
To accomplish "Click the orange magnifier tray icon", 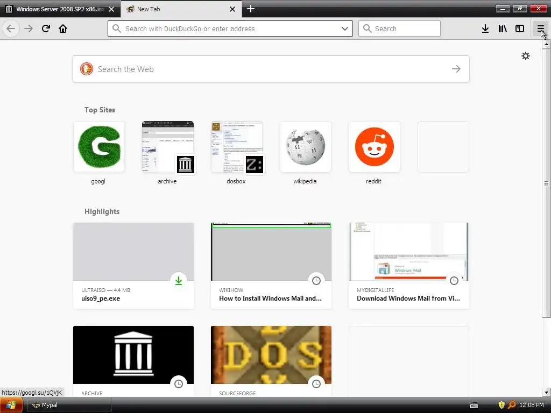I will [512, 405].
